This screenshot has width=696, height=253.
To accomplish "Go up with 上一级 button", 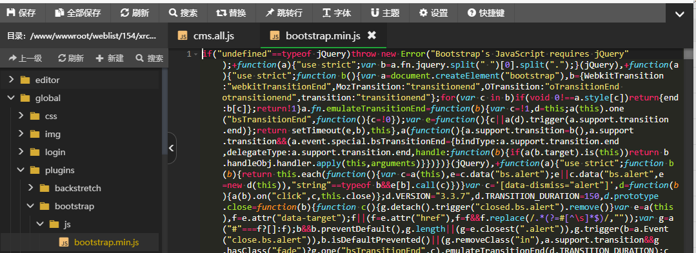I will coord(25,58).
